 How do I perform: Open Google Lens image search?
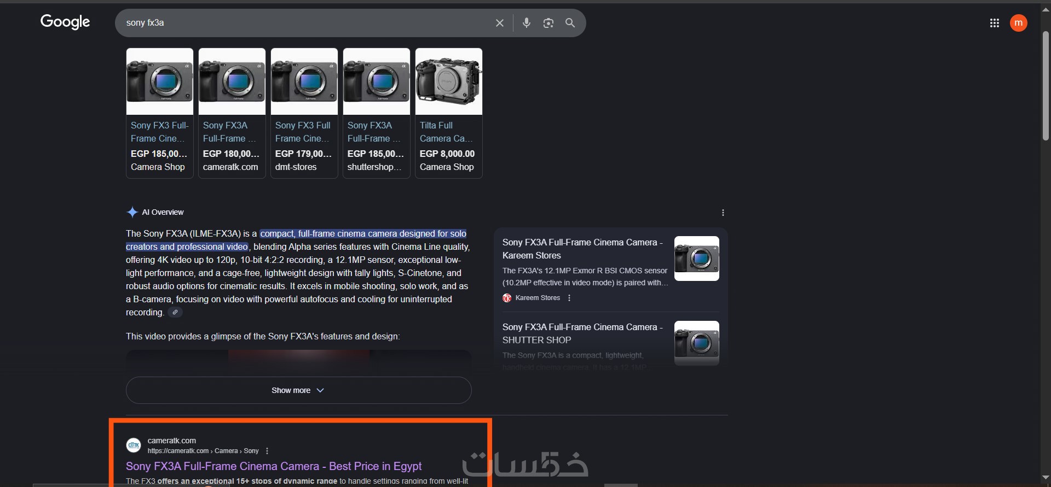548,23
